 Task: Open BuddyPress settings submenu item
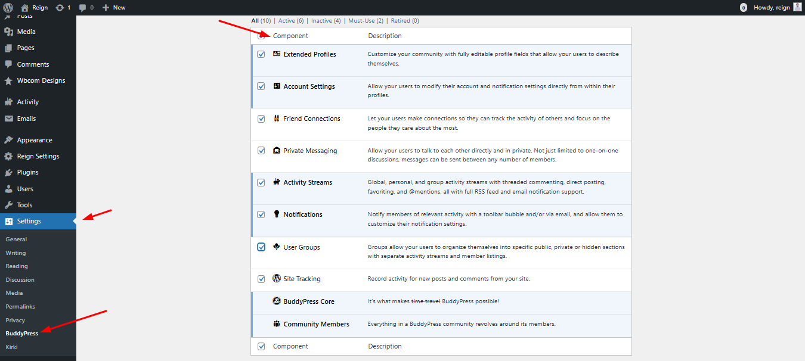tap(22, 334)
